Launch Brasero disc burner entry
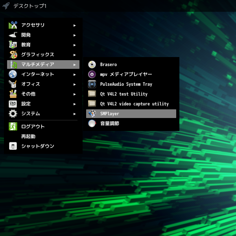This screenshot has width=236, height=236. [x=131, y=65]
